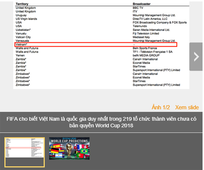The width and height of the screenshot is (204, 170).
Task: Click the Vatican City territory cell
Action: tap(23, 37)
